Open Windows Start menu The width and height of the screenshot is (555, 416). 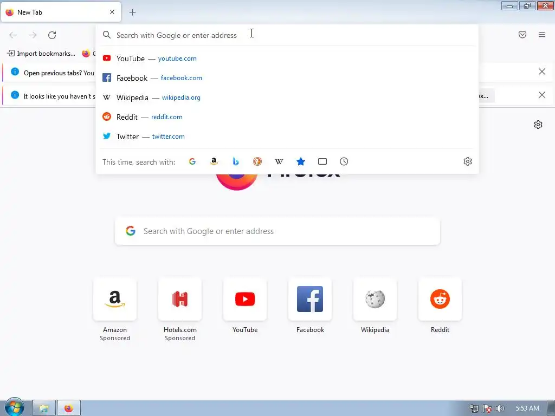14,407
